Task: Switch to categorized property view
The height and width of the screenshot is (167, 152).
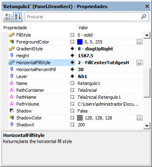Action: (9, 17)
